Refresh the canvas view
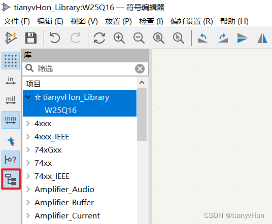Viewport: 272px width, 224px height. (x=99, y=38)
